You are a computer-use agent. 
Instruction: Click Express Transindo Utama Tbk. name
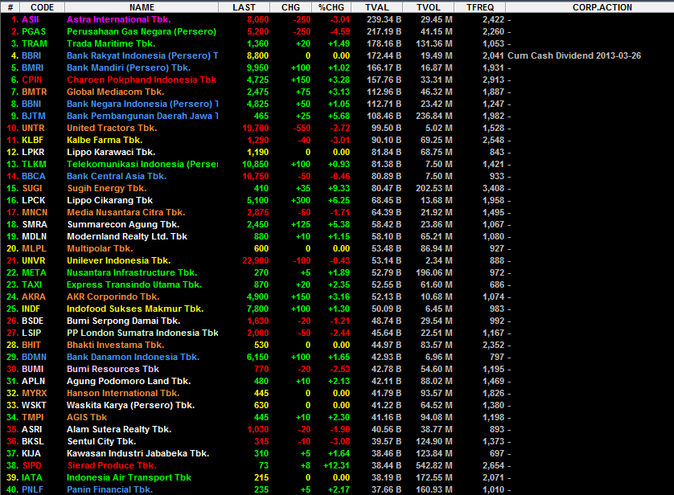point(134,284)
